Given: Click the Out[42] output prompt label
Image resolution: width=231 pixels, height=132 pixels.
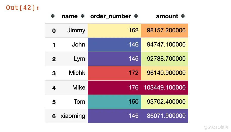Looking at the screenshot, I should pyautogui.click(x=23, y=8).
